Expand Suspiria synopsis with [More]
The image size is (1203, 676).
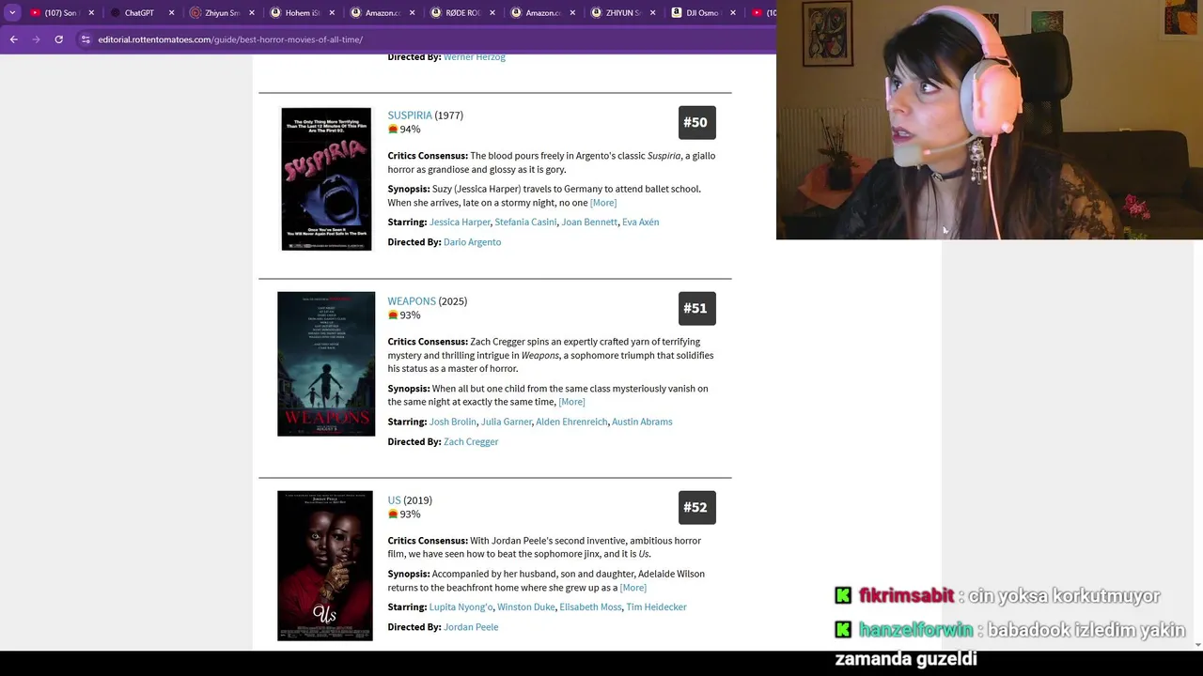pyautogui.click(x=603, y=203)
